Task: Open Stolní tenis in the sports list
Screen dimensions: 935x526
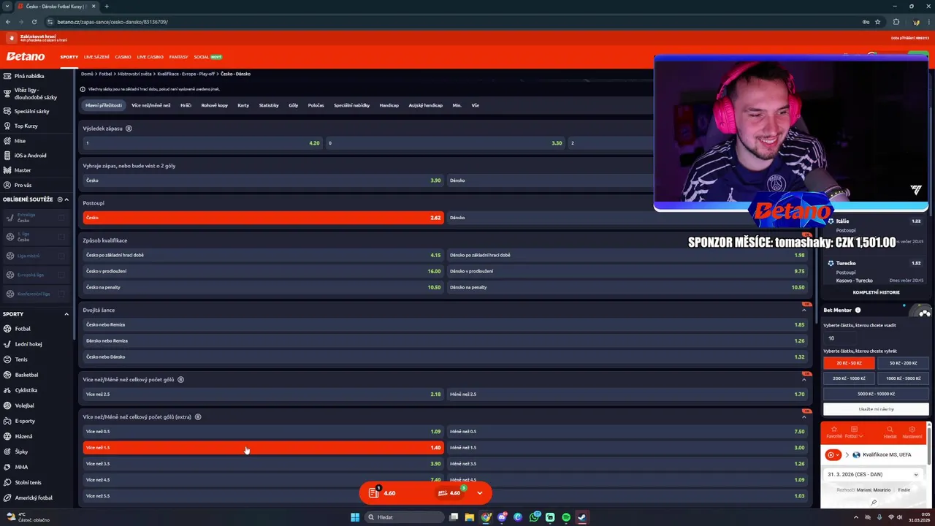Action: tap(28, 482)
